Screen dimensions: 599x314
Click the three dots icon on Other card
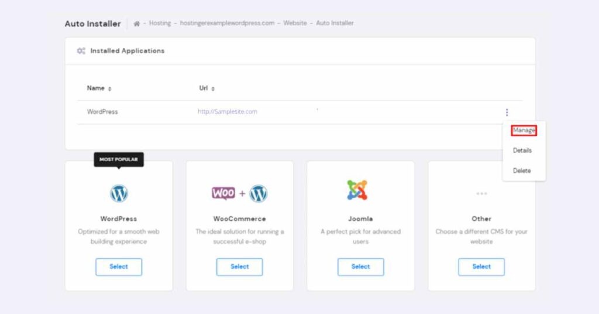coord(481,193)
